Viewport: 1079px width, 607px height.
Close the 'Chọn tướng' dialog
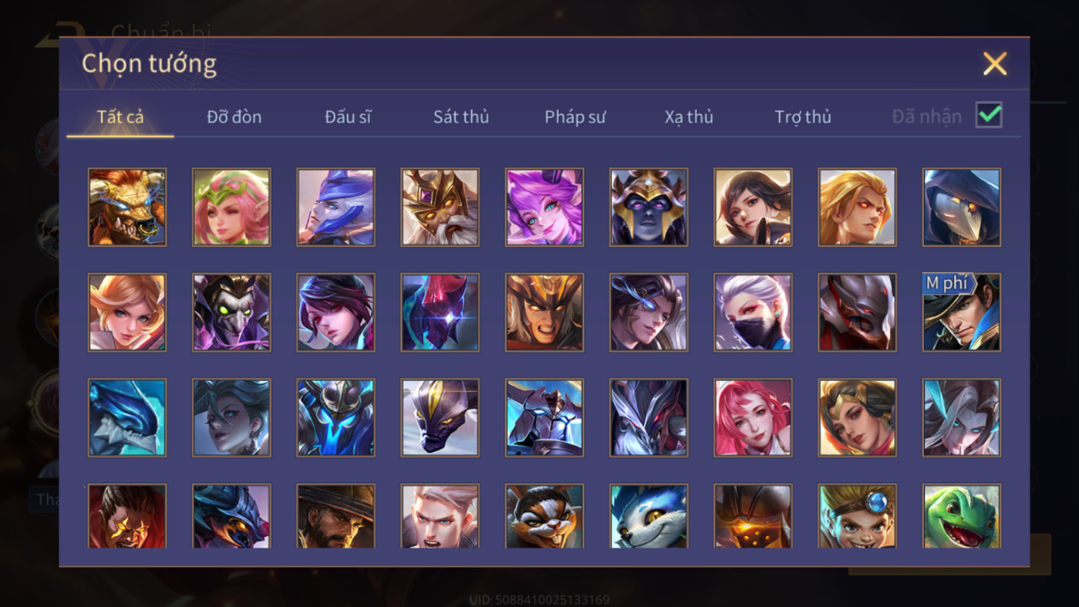point(995,64)
